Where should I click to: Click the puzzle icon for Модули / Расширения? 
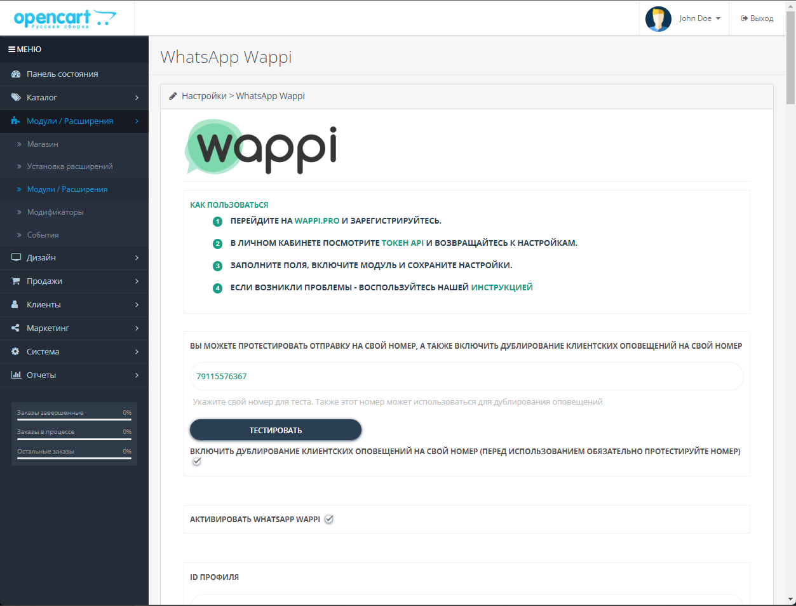click(16, 121)
